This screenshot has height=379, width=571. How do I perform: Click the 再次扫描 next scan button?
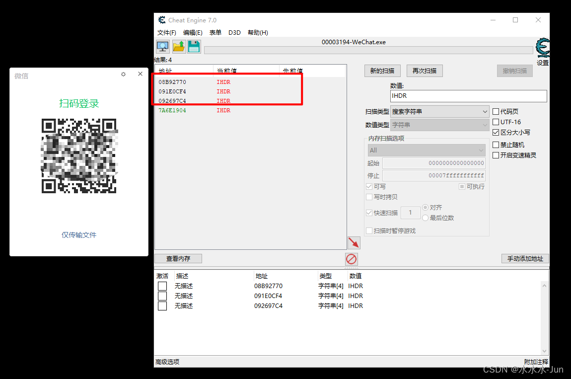click(424, 71)
